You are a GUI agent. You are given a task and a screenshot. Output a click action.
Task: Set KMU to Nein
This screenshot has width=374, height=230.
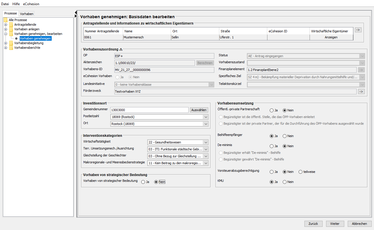click(284, 182)
